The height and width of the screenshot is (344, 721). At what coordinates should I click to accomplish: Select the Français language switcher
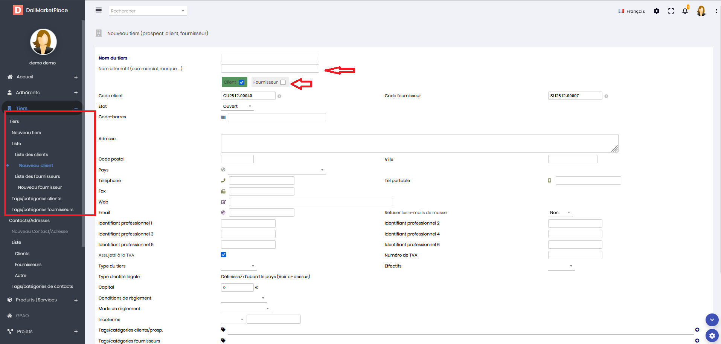pos(631,11)
